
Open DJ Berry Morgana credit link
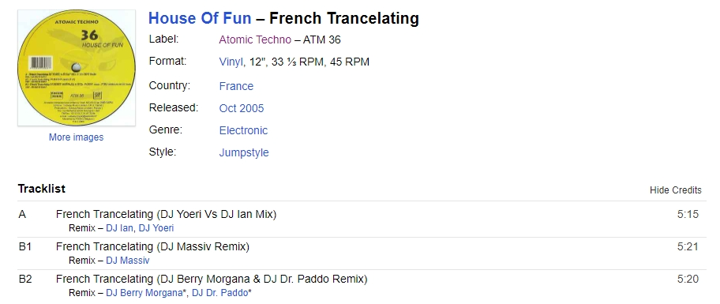(x=144, y=293)
